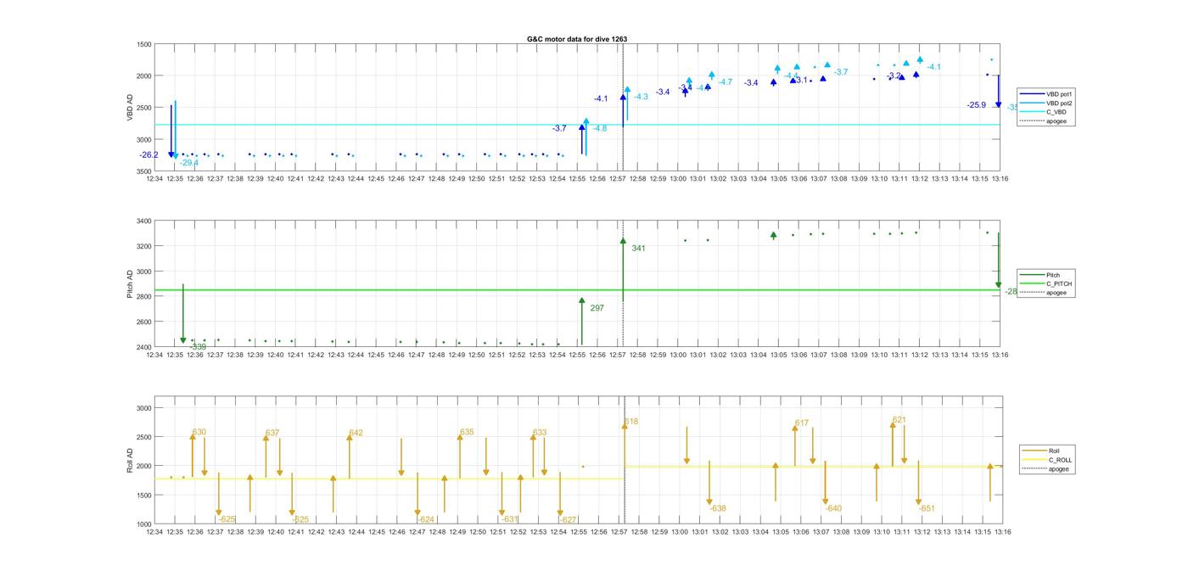This screenshot has height=588, width=1188.
Task: Click the '2600' y-axis tick label
Action: point(144,322)
